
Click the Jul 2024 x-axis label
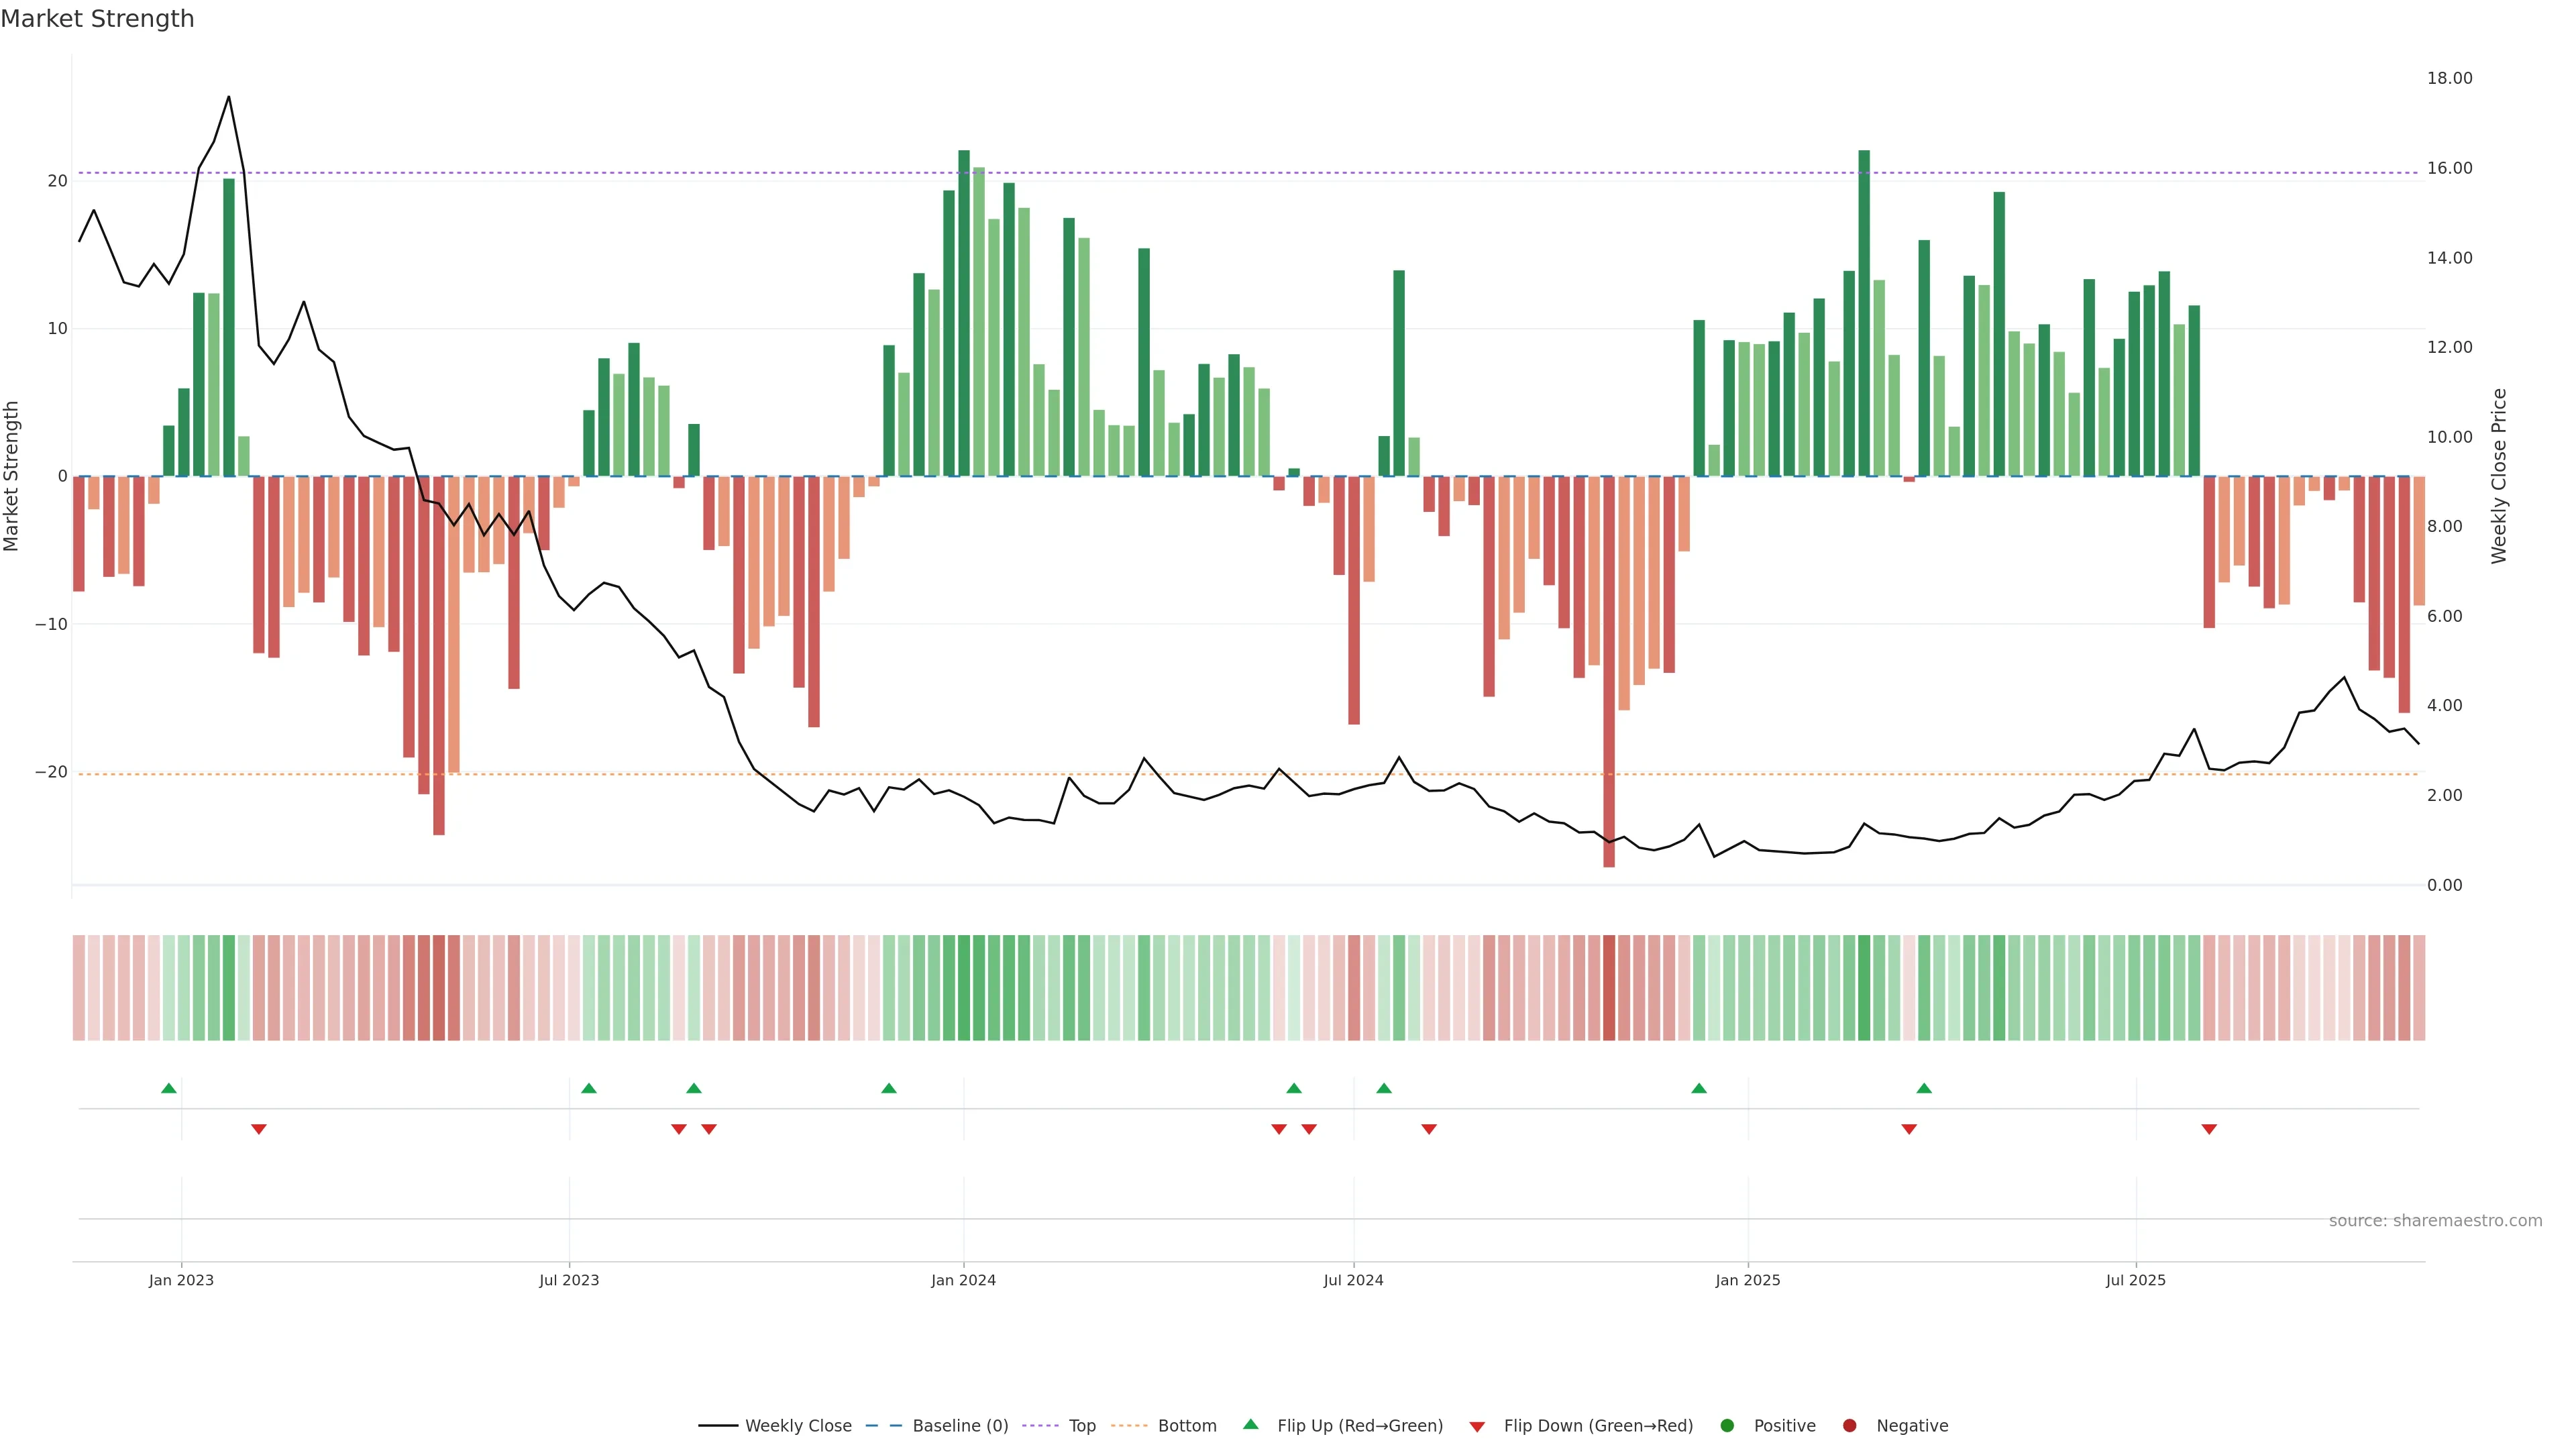pos(1353,1280)
